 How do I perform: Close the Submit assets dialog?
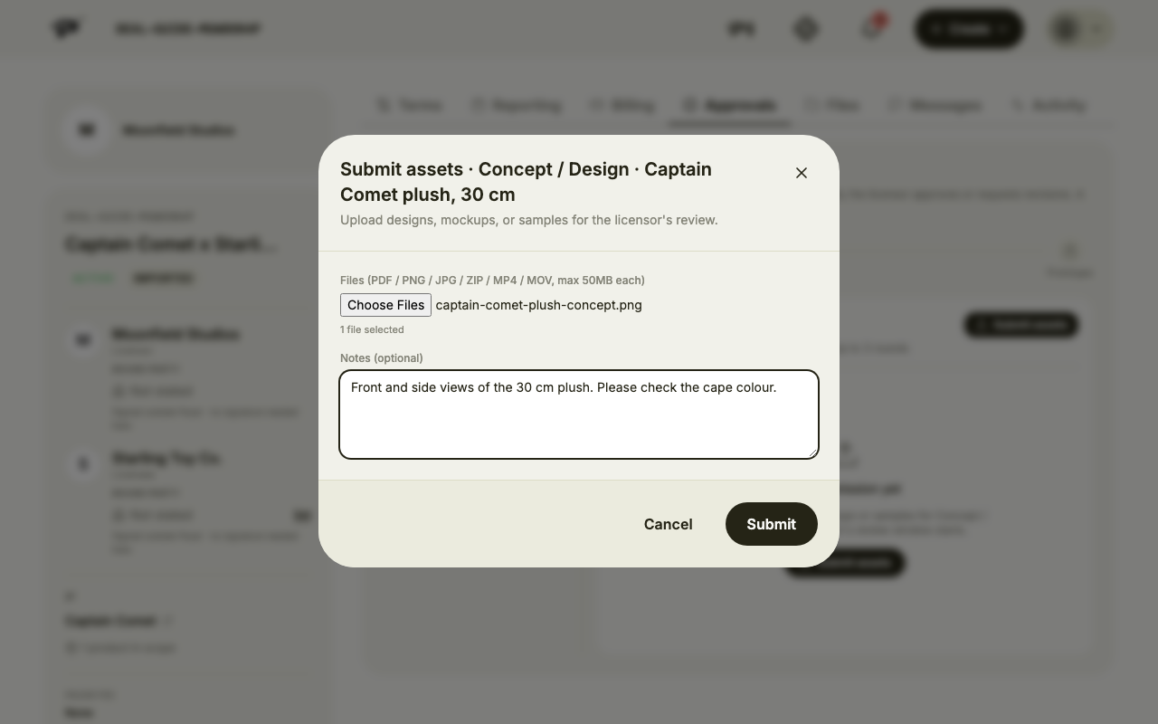pyautogui.click(x=802, y=173)
